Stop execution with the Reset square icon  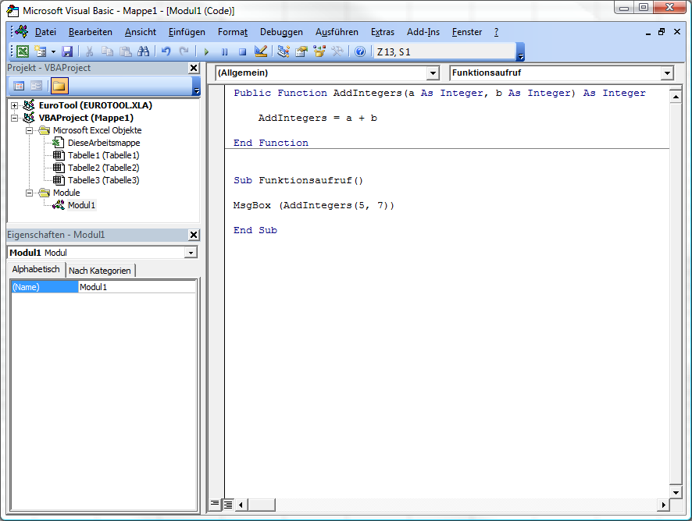[x=242, y=51]
